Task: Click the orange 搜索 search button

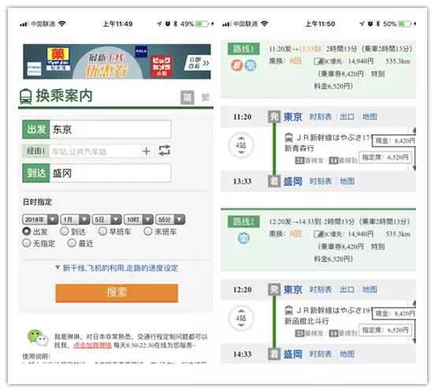Action: (117, 293)
